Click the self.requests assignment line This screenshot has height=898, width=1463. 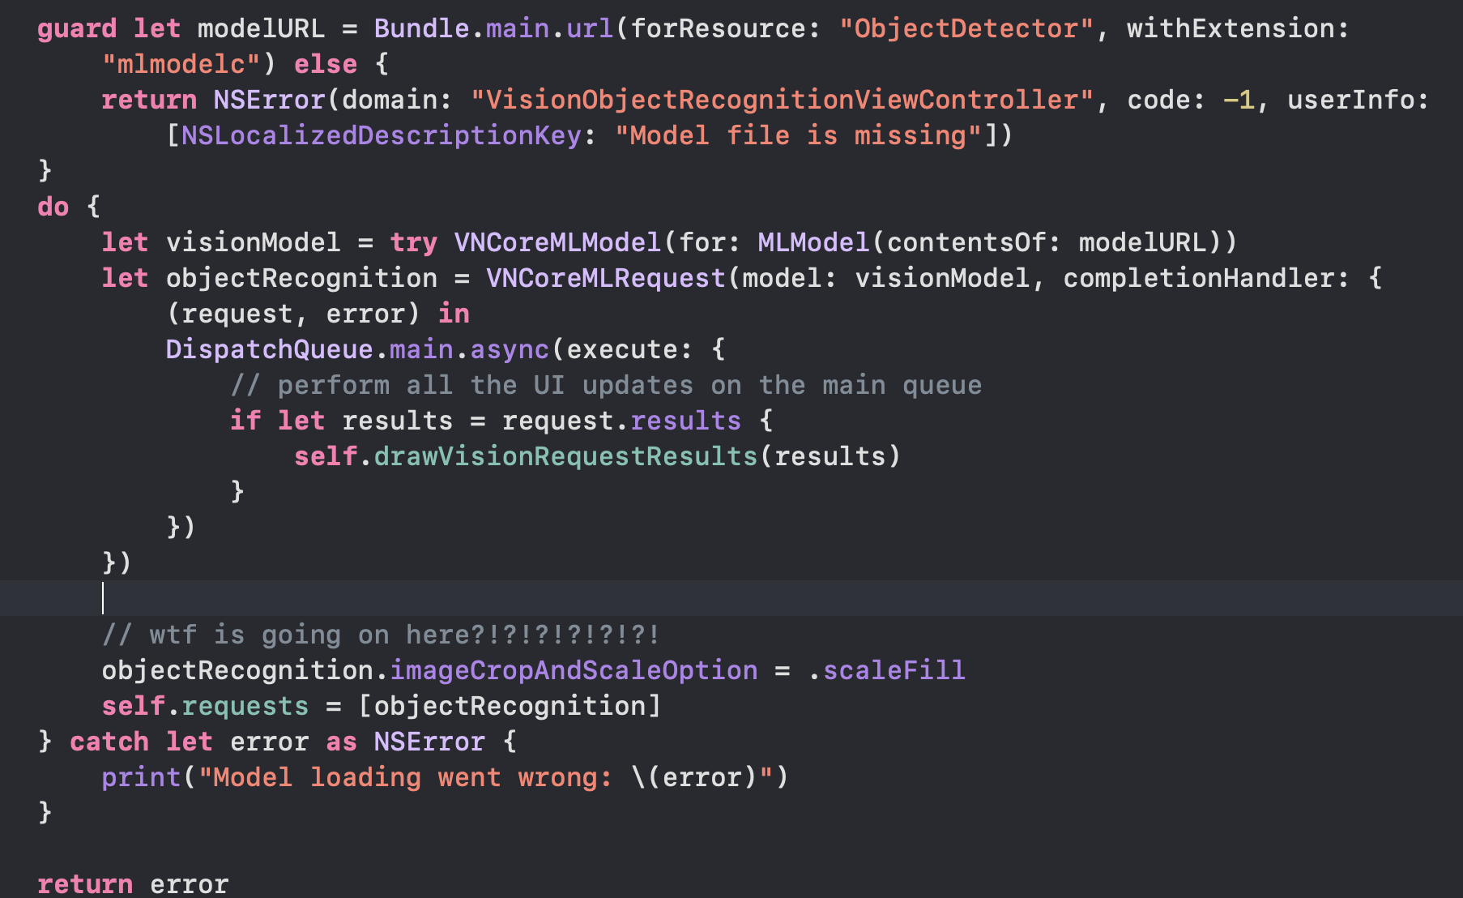click(381, 705)
